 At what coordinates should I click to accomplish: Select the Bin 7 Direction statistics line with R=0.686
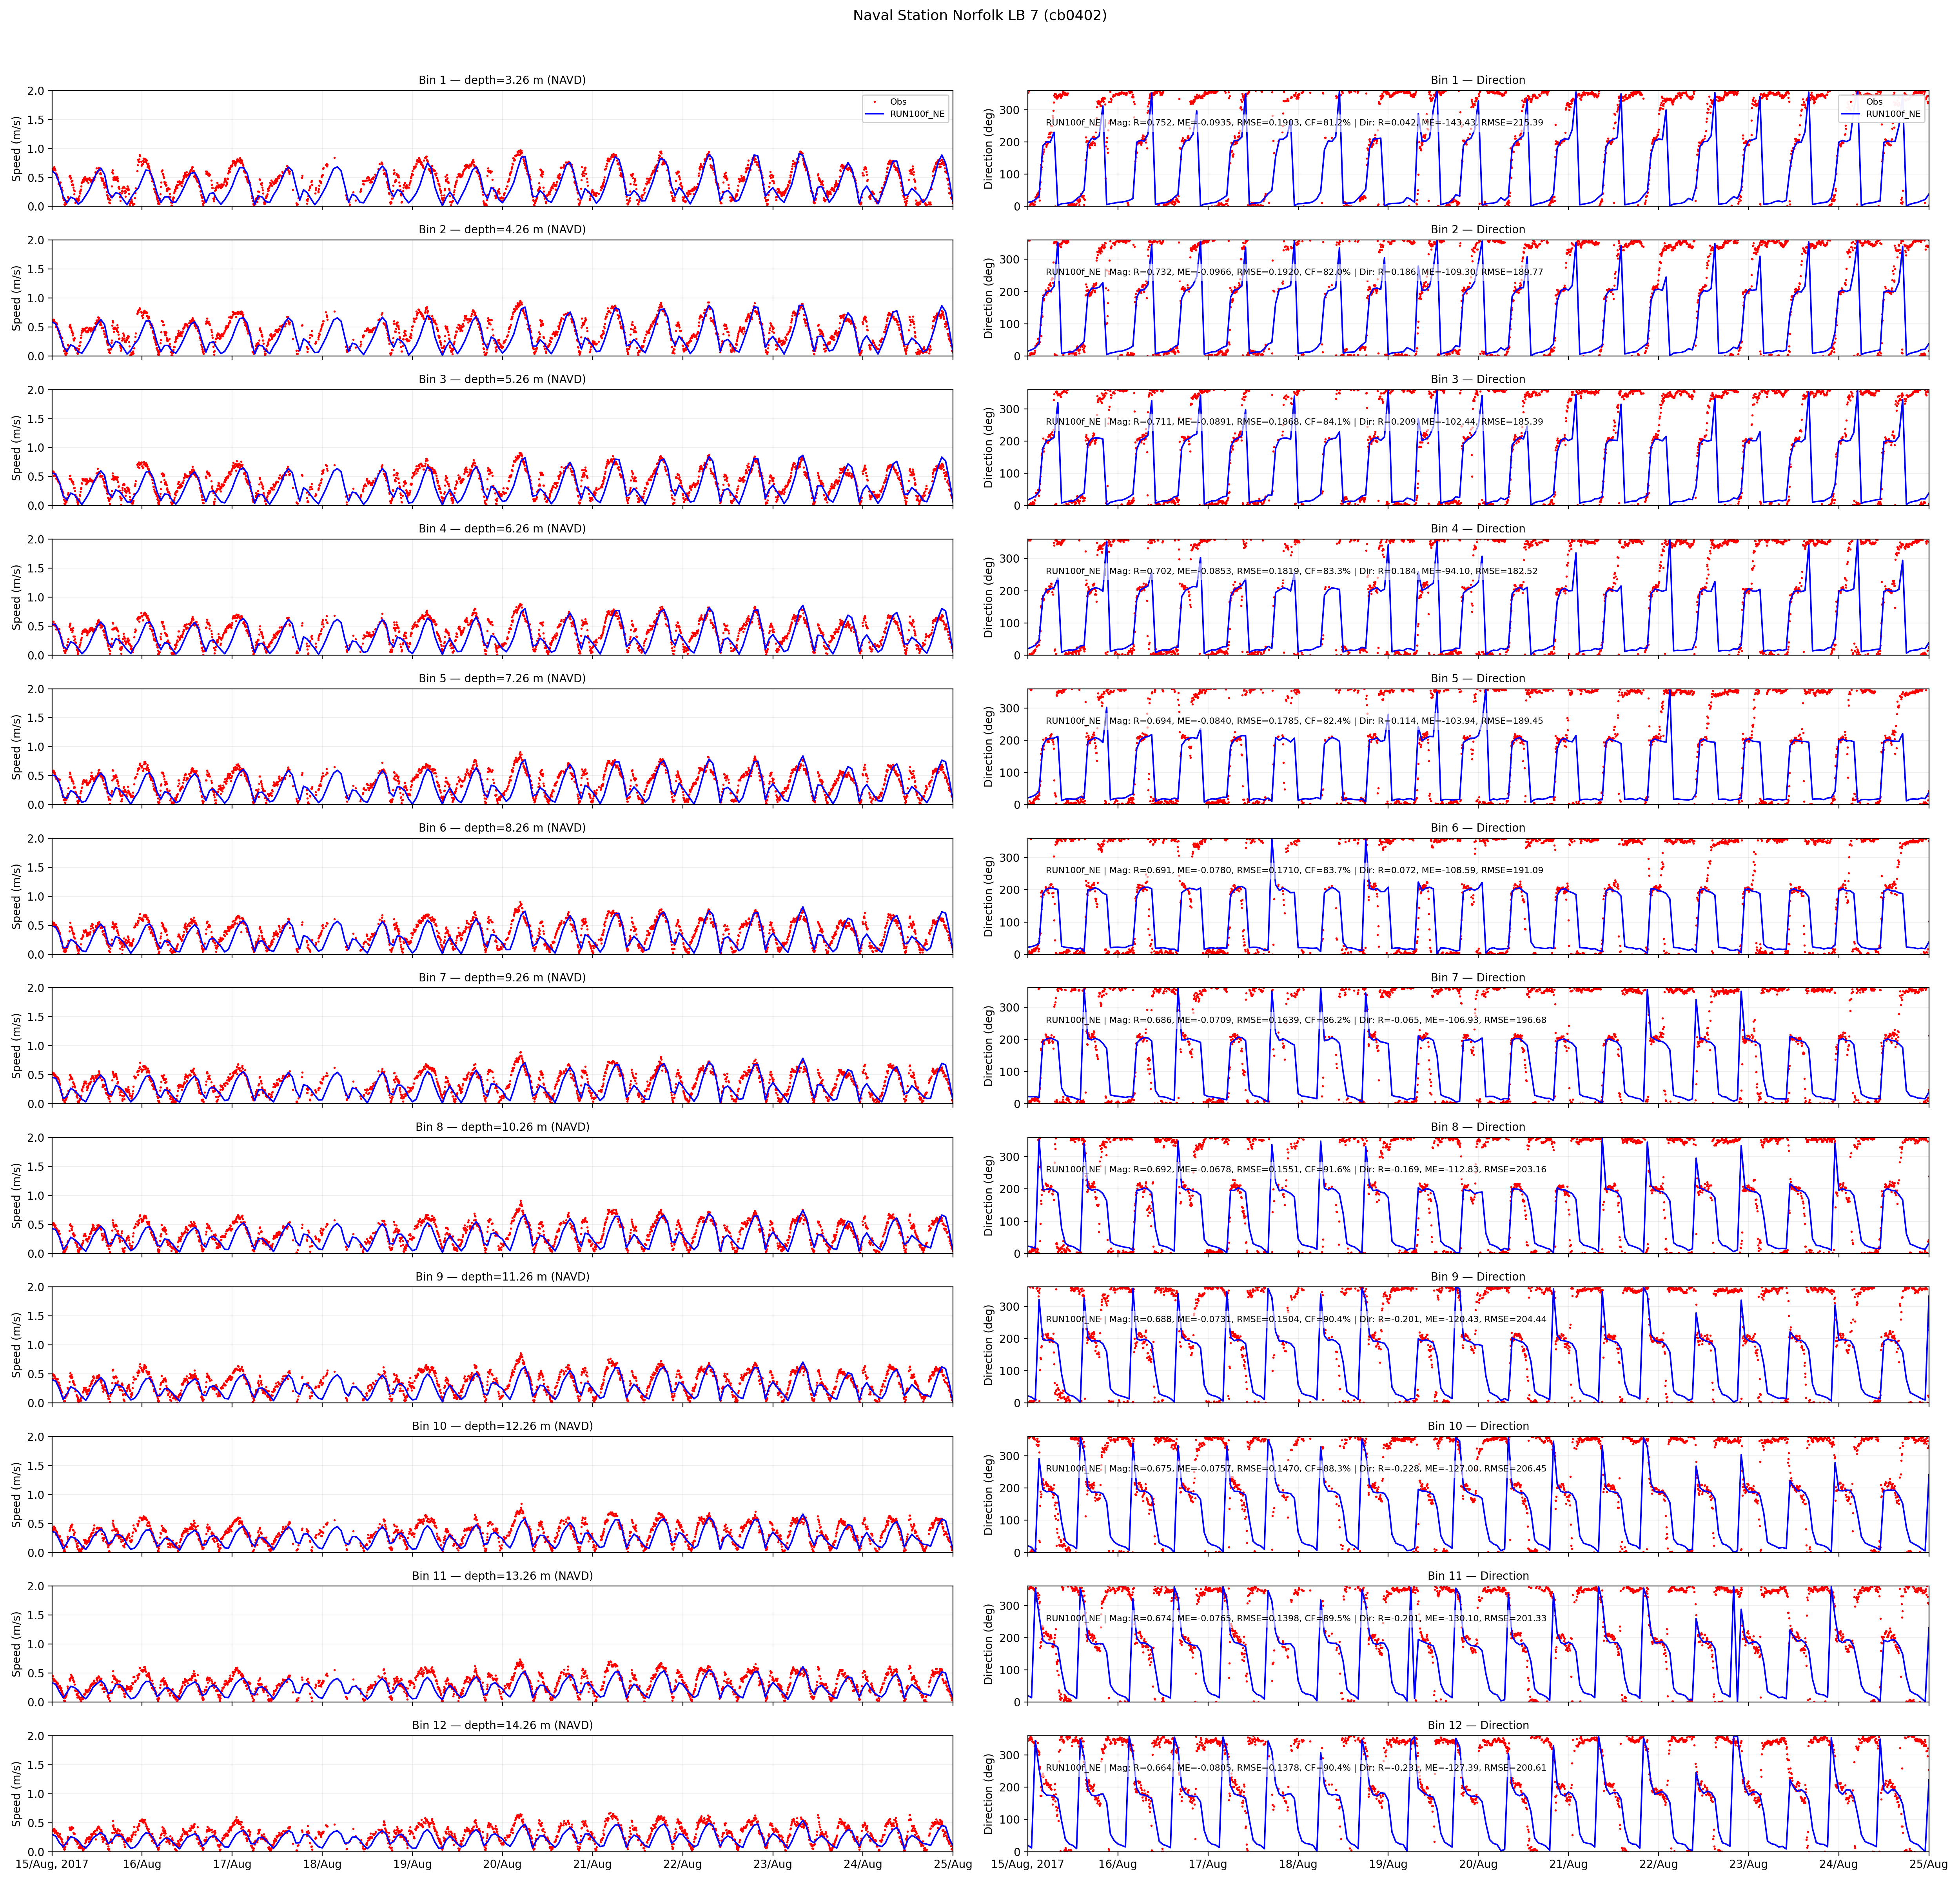tap(1296, 1020)
